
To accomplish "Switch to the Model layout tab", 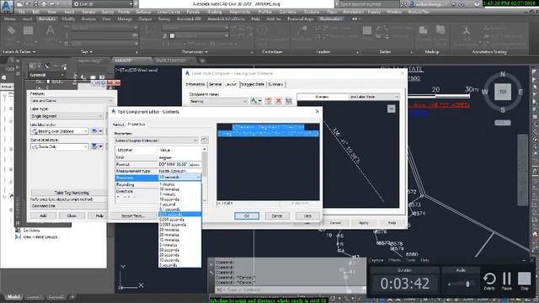I will coord(13,297).
